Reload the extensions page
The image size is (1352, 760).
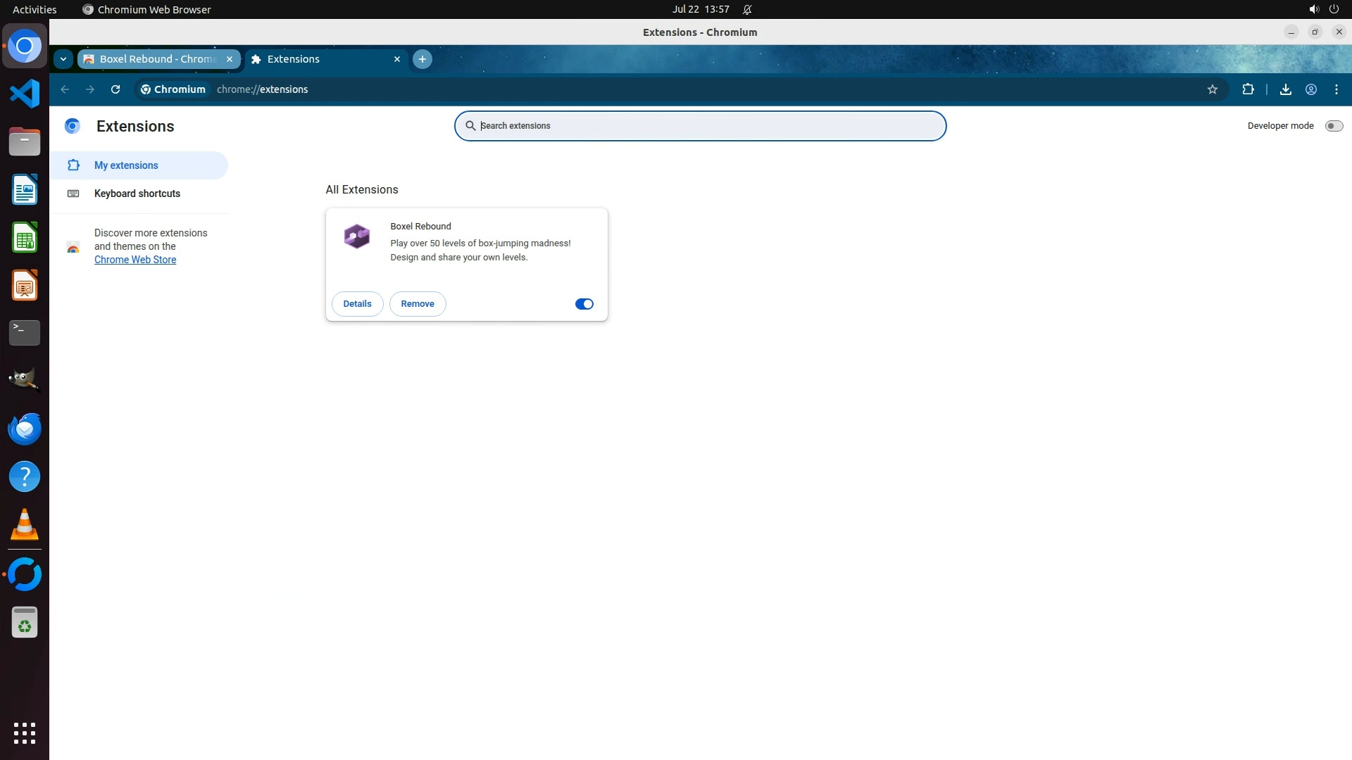115,89
